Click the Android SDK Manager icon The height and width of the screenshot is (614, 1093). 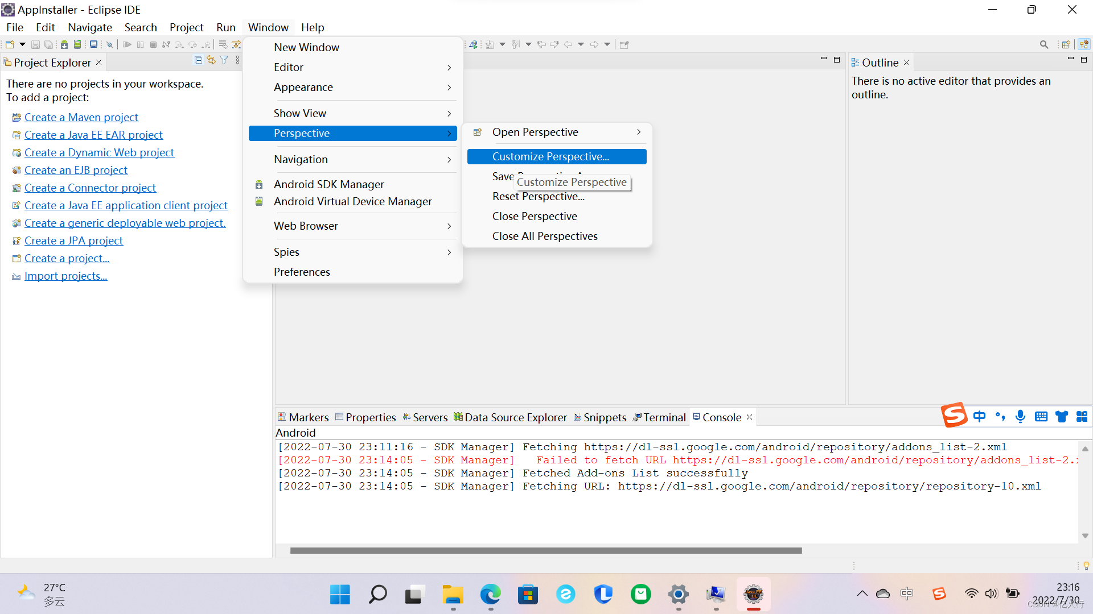click(x=260, y=184)
